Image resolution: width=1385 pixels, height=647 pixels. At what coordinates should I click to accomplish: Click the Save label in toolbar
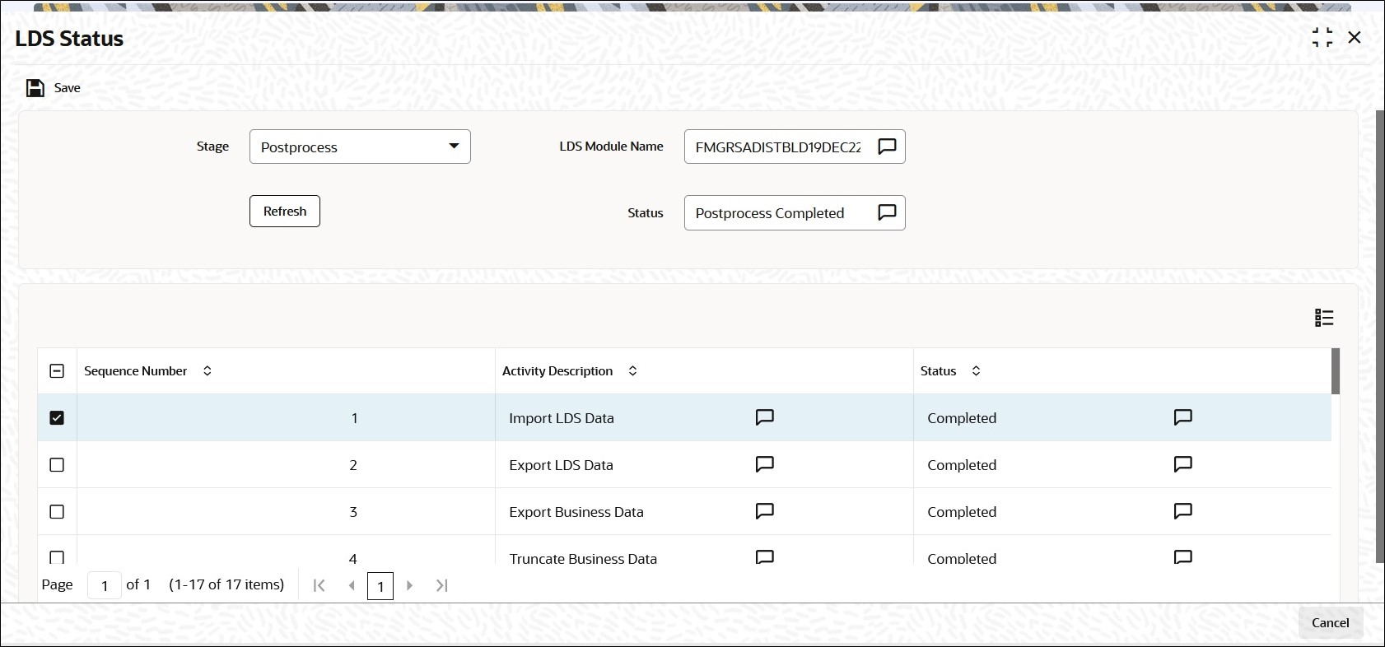(68, 88)
